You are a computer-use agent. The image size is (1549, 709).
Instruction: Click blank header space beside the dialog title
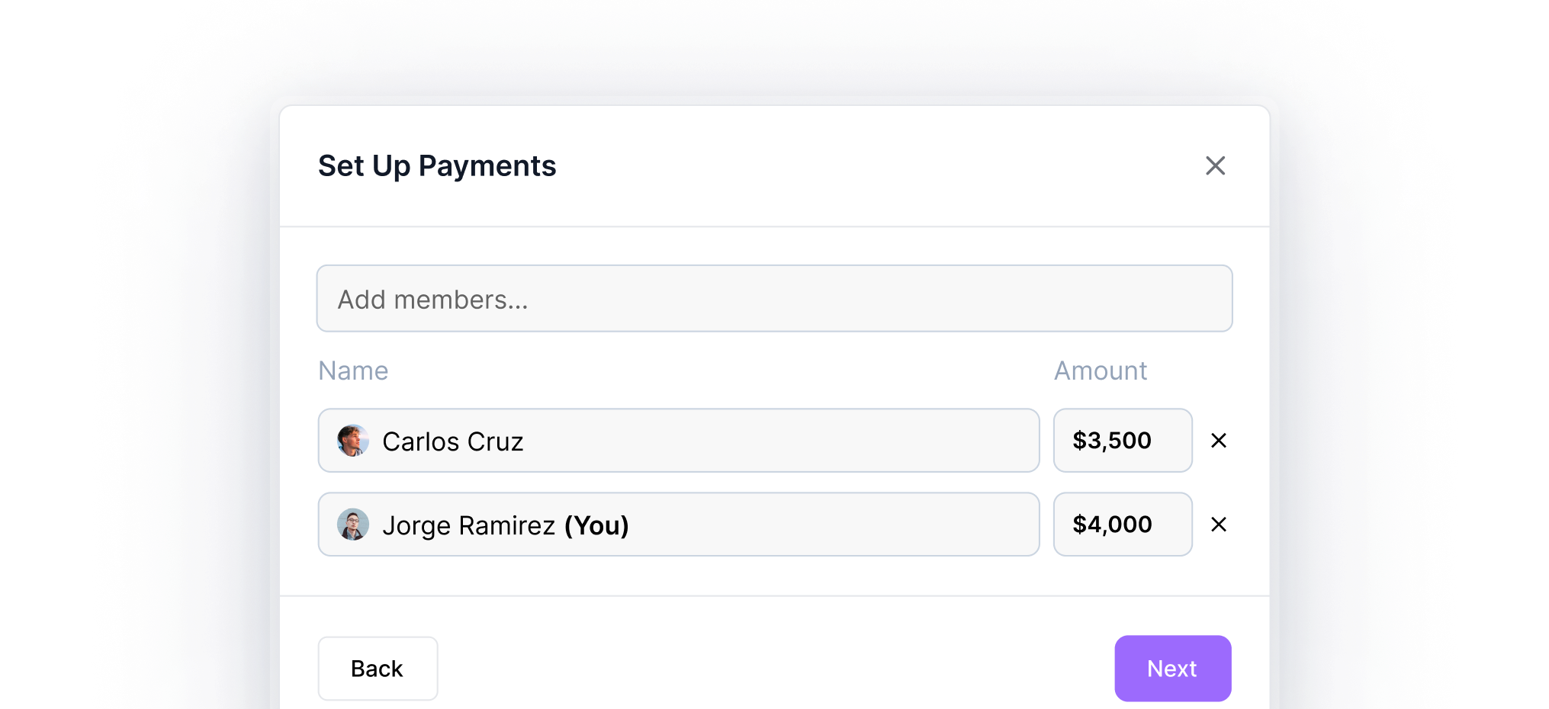(877, 165)
